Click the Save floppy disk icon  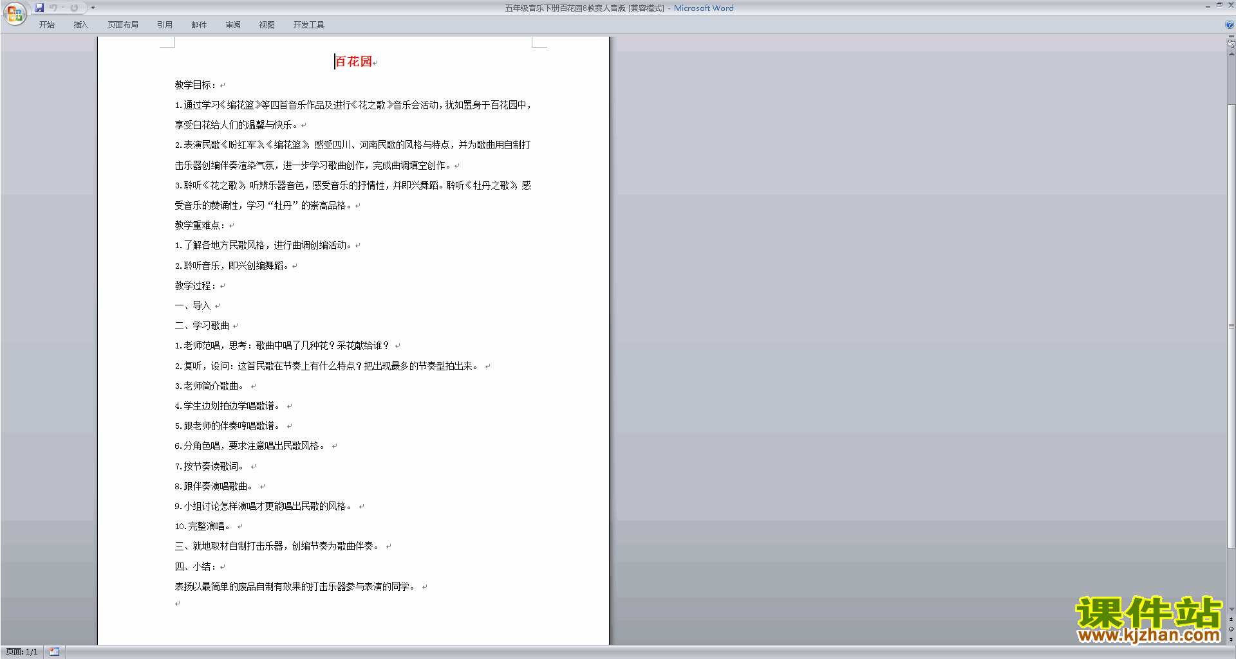tap(39, 8)
